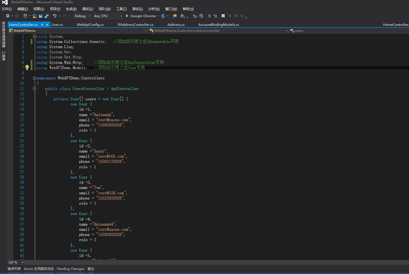The width and height of the screenshot is (409, 274).
Task: Comment out selected lines icon
Action: pos(209,16)
